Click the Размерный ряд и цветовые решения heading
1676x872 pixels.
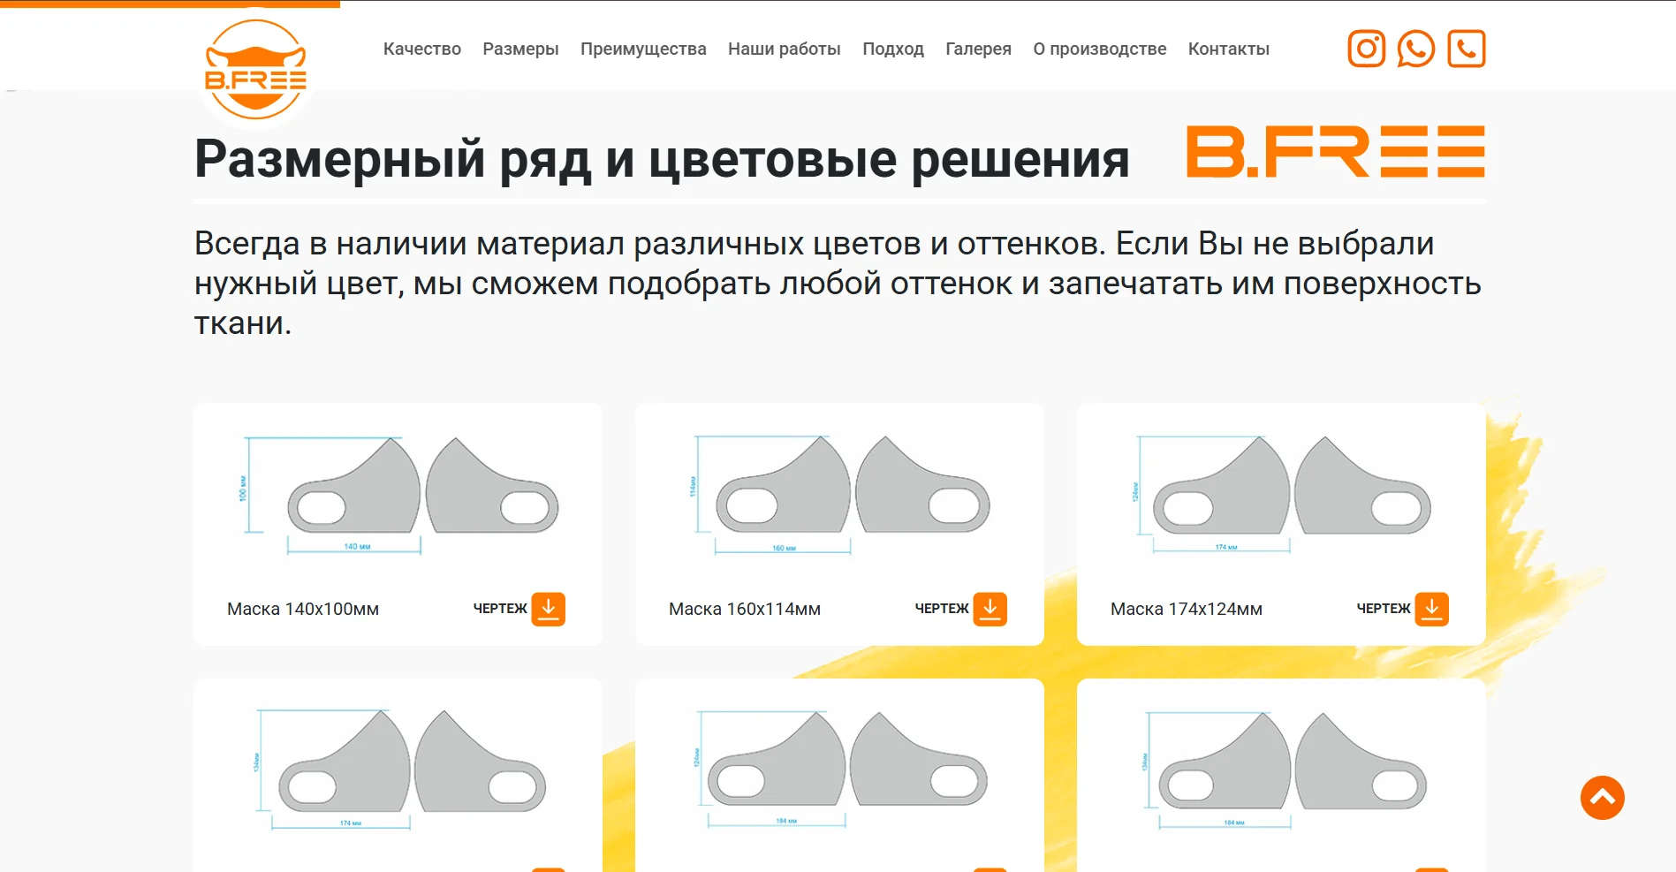point(662,159)
